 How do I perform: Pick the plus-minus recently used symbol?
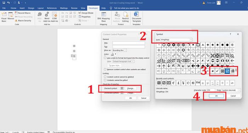203,83
